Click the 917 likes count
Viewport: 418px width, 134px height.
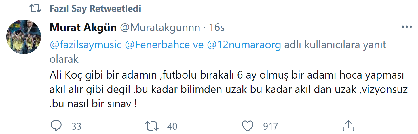(270, 126)
